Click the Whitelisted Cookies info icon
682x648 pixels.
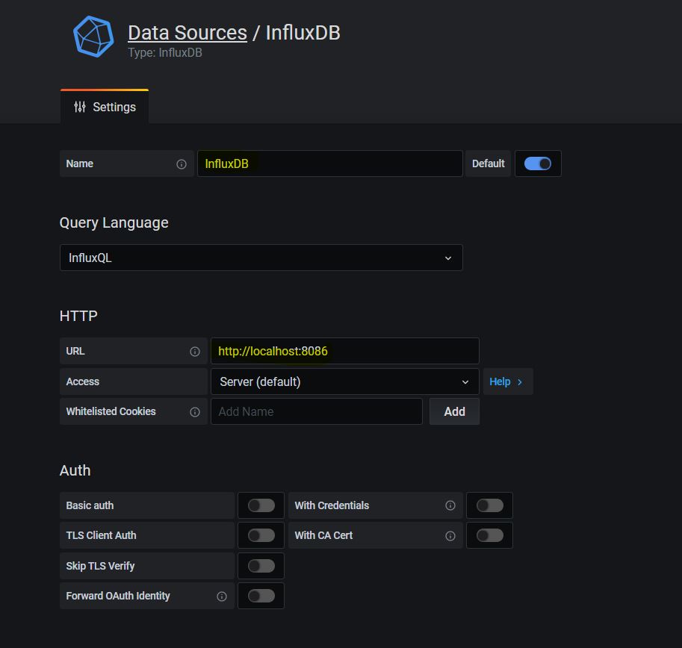coord(195,412)
